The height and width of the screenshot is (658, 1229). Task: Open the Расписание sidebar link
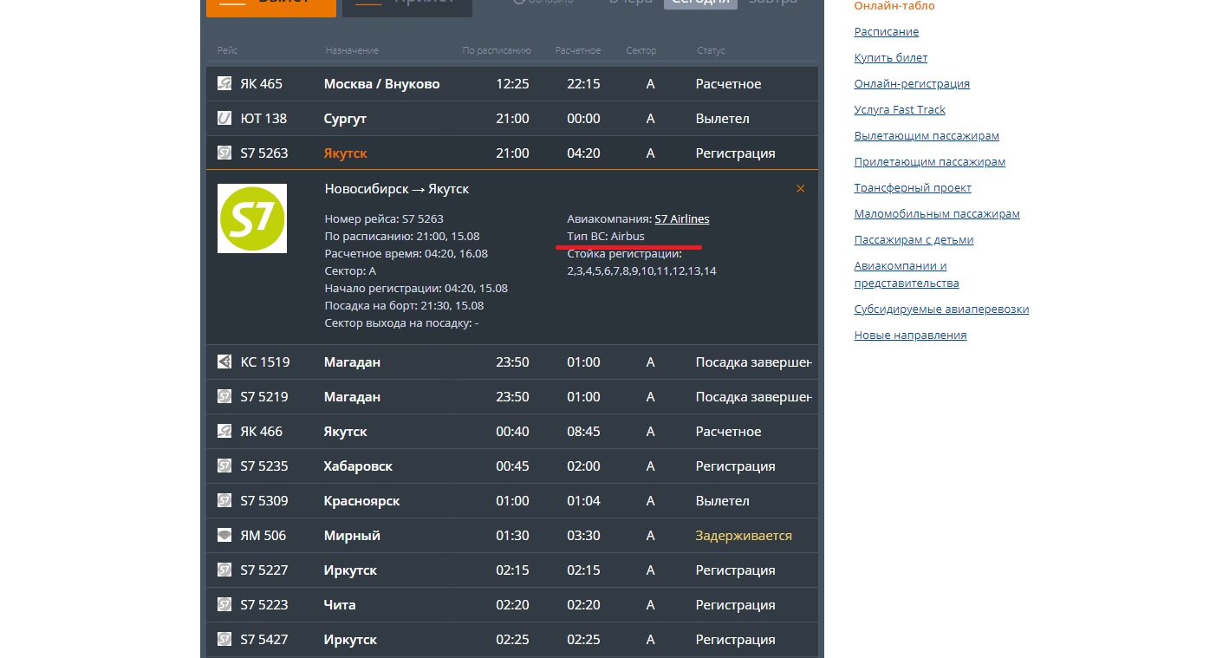pos(887,32)
